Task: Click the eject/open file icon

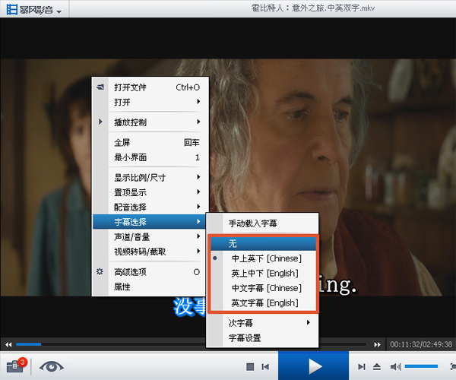Action: coord(377,367)
